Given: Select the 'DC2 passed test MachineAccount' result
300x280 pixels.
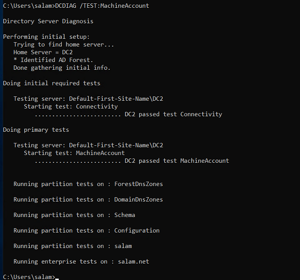Looking at the screenshot, I should (177, 161).
